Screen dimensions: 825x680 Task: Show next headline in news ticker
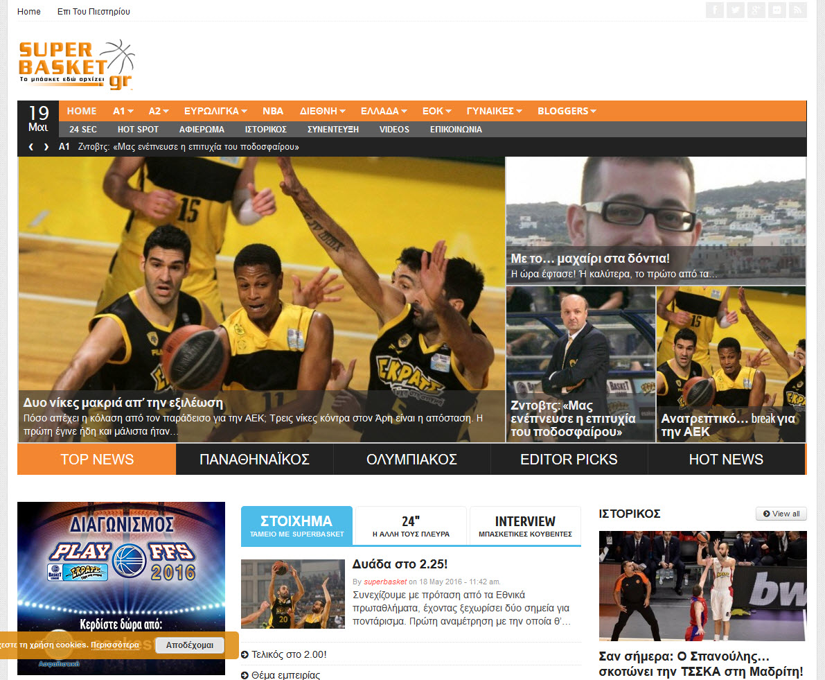46,147
